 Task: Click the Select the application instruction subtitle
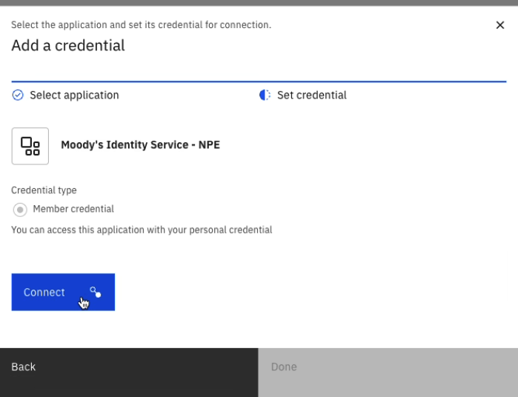pos(142,24)
